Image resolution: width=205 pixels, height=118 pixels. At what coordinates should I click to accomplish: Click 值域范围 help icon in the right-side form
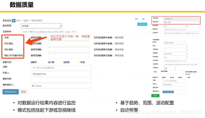(x=167, y=71)
